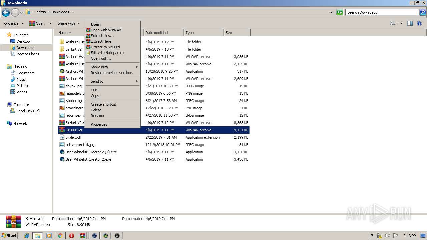Click the Search Downloads input field
The image size is (427, 240).
[382, 12]
